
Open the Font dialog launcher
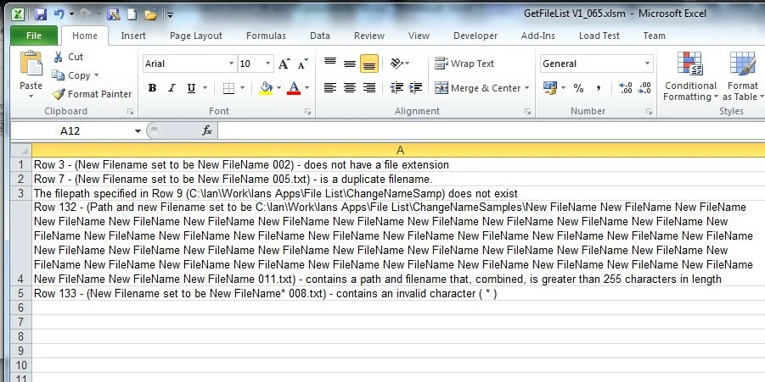(x=308, y=112)
